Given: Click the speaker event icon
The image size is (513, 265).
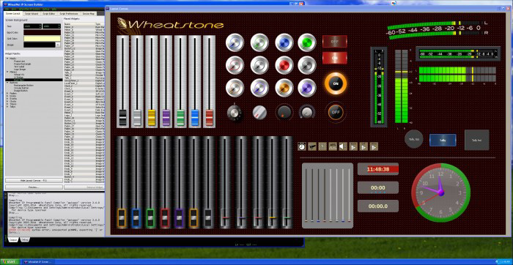Looking at the screenshot, I should [343, 146].
